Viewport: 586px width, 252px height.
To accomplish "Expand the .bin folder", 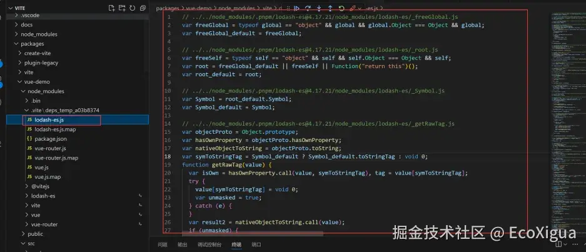I will (27, 101).
